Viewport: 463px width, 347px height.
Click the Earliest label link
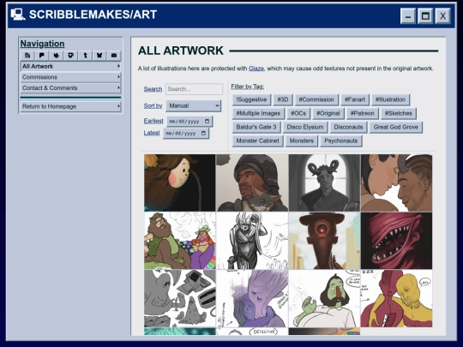pos(153,121)
